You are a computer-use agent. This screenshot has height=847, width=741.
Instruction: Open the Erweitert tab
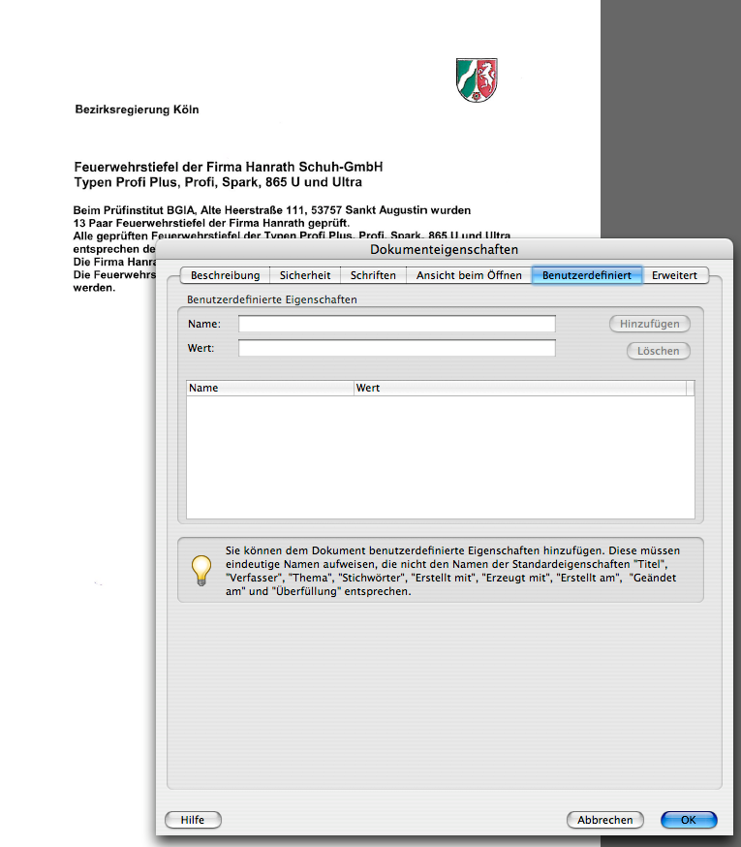coord(674,275)
